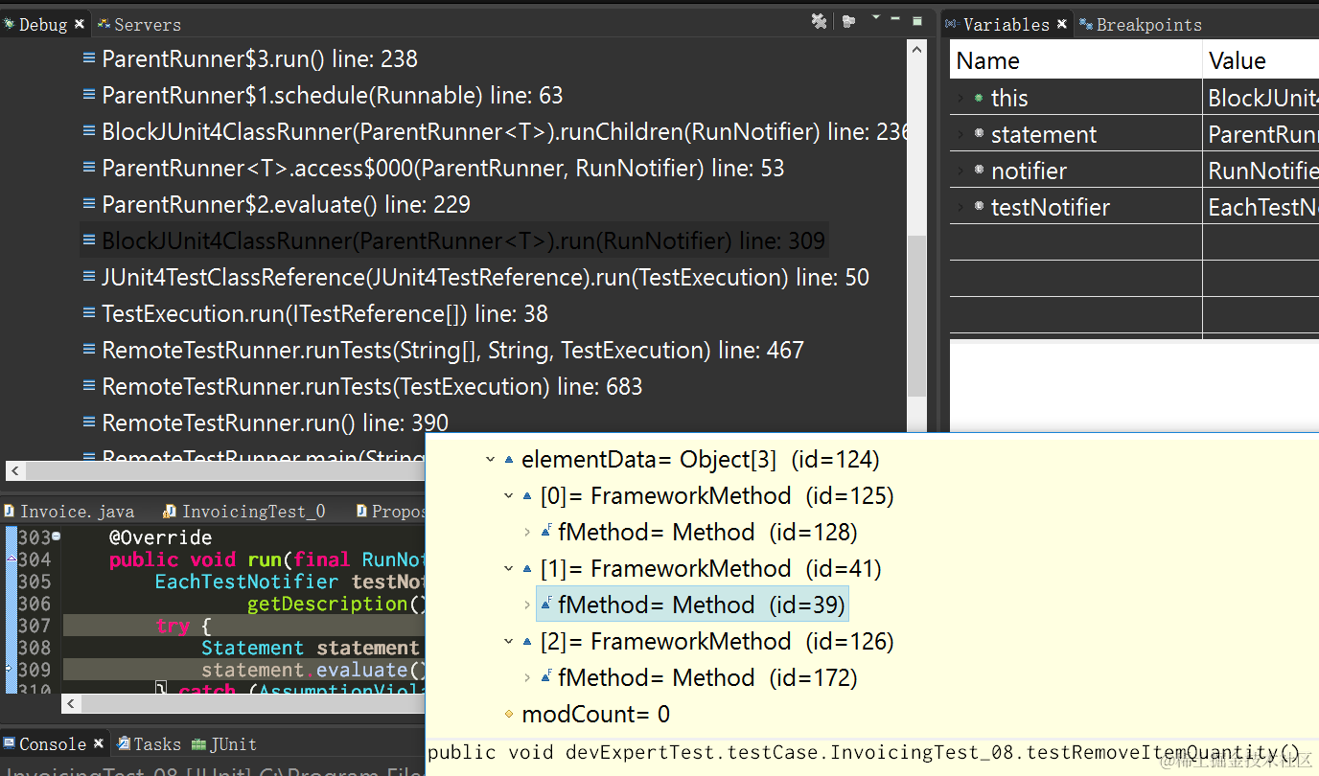The image size is (1319, 776).
Task: Click stack frame icon beside ParentRunner$3.run()
Action: click(x=89, y=59)
